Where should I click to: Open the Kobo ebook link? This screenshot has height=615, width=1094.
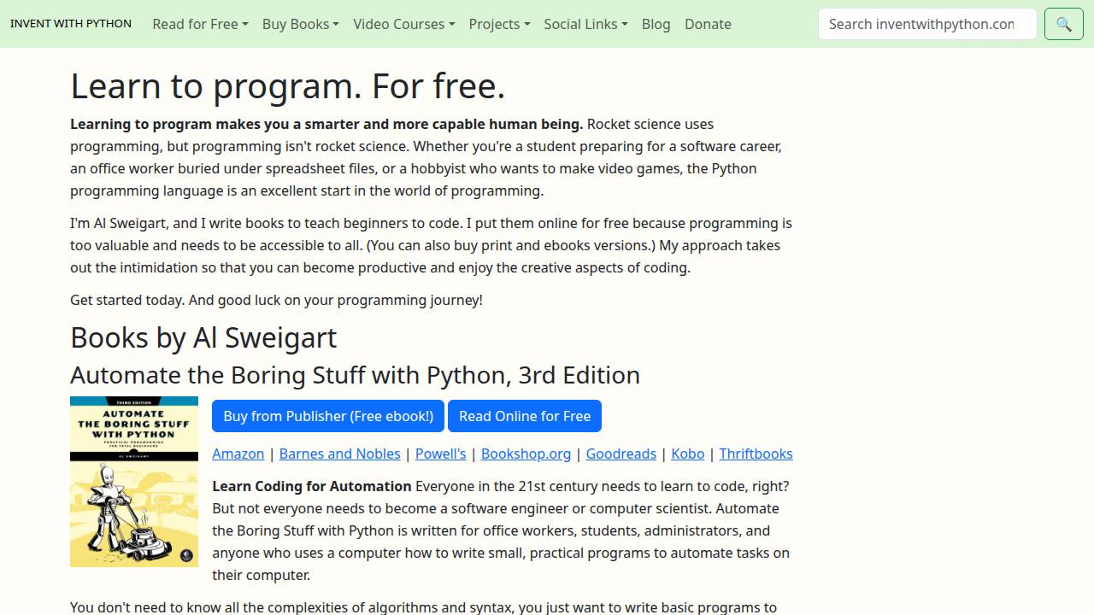tap(687, 454)
